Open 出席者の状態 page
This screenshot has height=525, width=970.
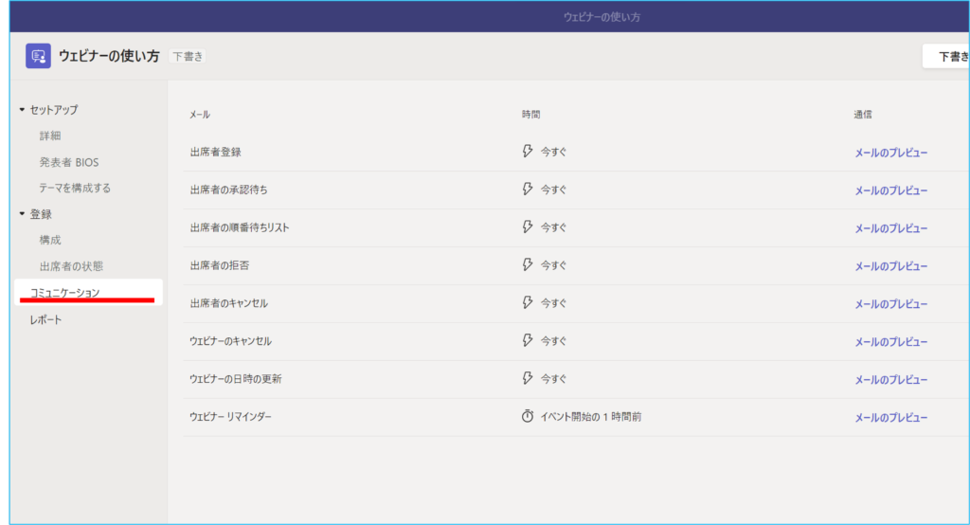click(x=71, y=266)
